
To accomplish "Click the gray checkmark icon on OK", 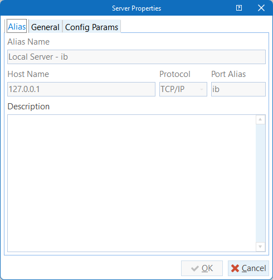I will tap(195, 268).
